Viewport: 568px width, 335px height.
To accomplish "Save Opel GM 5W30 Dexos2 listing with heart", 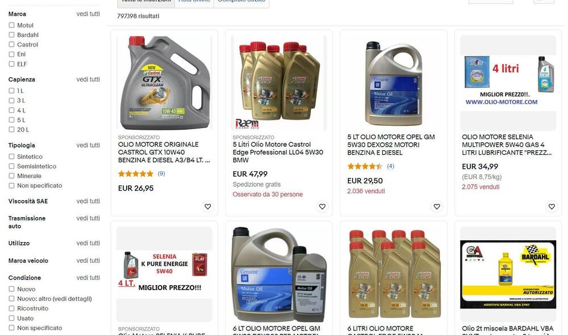I will (437, 206).
